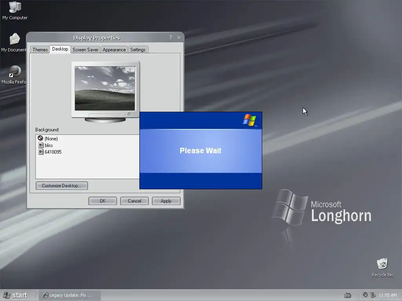Close the Display Properties dialog
The width and height of the screenshot is (402, 301).
(179, 38)
